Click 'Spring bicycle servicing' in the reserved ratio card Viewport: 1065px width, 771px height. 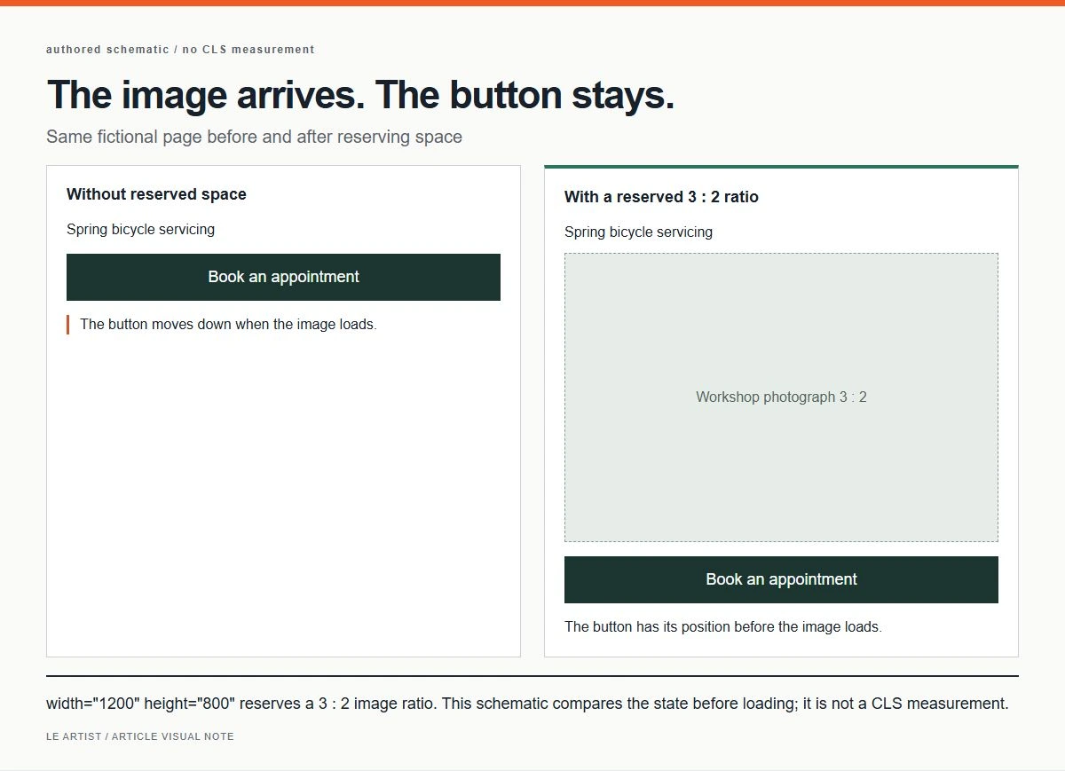[638, 232]
